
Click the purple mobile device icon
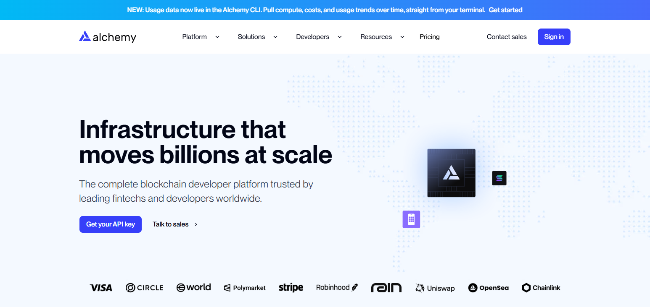coord(411,219)
